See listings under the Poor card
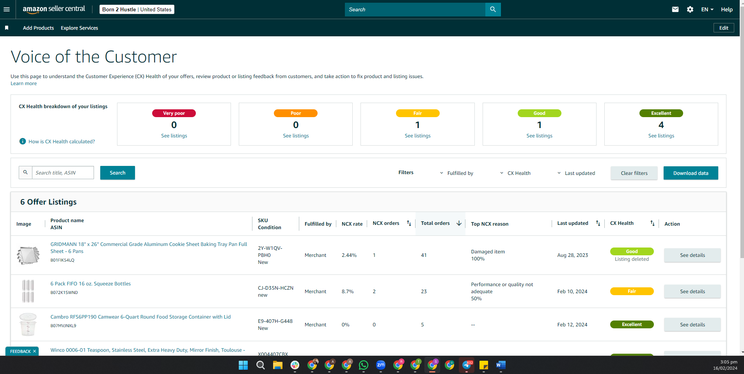The width and height of the screenshot is (744, 374). click(x=296, y=136)
